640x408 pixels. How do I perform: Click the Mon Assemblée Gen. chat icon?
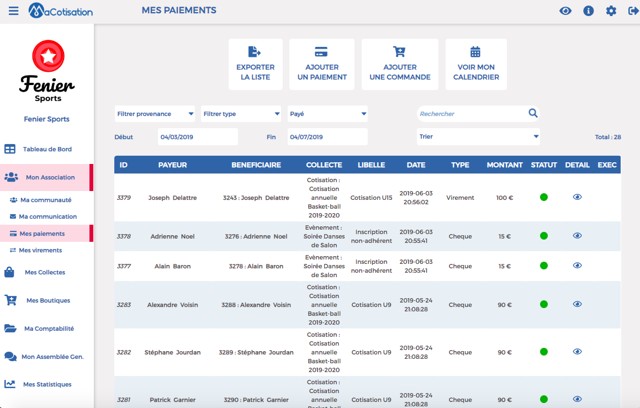10,357
